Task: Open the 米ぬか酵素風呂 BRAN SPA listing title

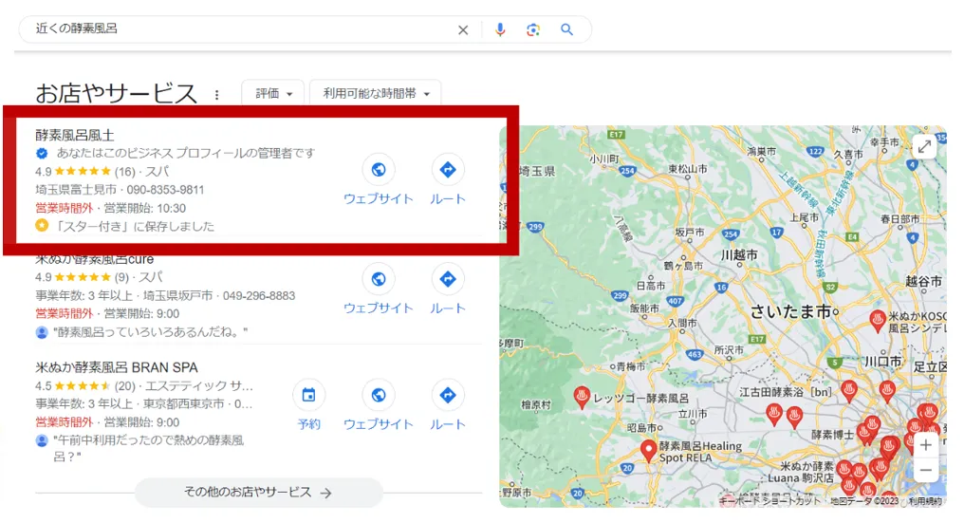Action: point(116,367)
